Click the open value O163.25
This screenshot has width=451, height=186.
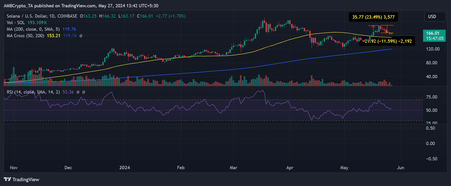pos(88,16)
